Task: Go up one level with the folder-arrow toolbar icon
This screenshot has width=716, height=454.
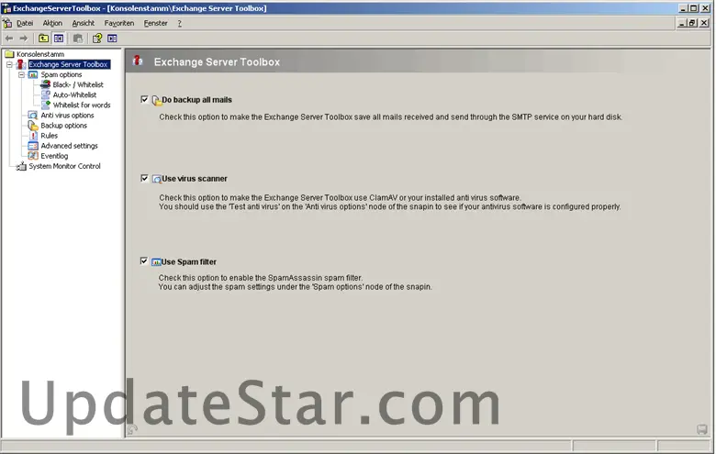Action: (43, 39)
